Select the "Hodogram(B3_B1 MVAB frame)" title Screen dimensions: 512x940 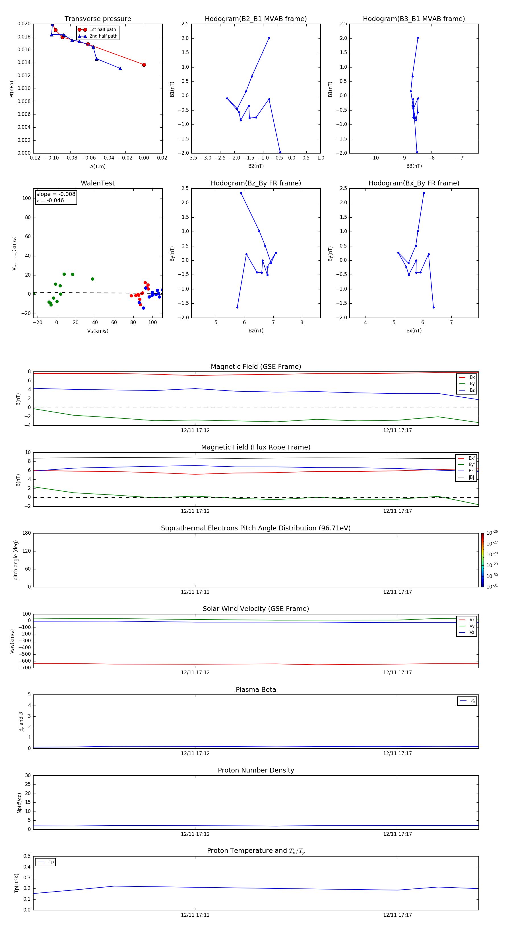tap(414, 19)
